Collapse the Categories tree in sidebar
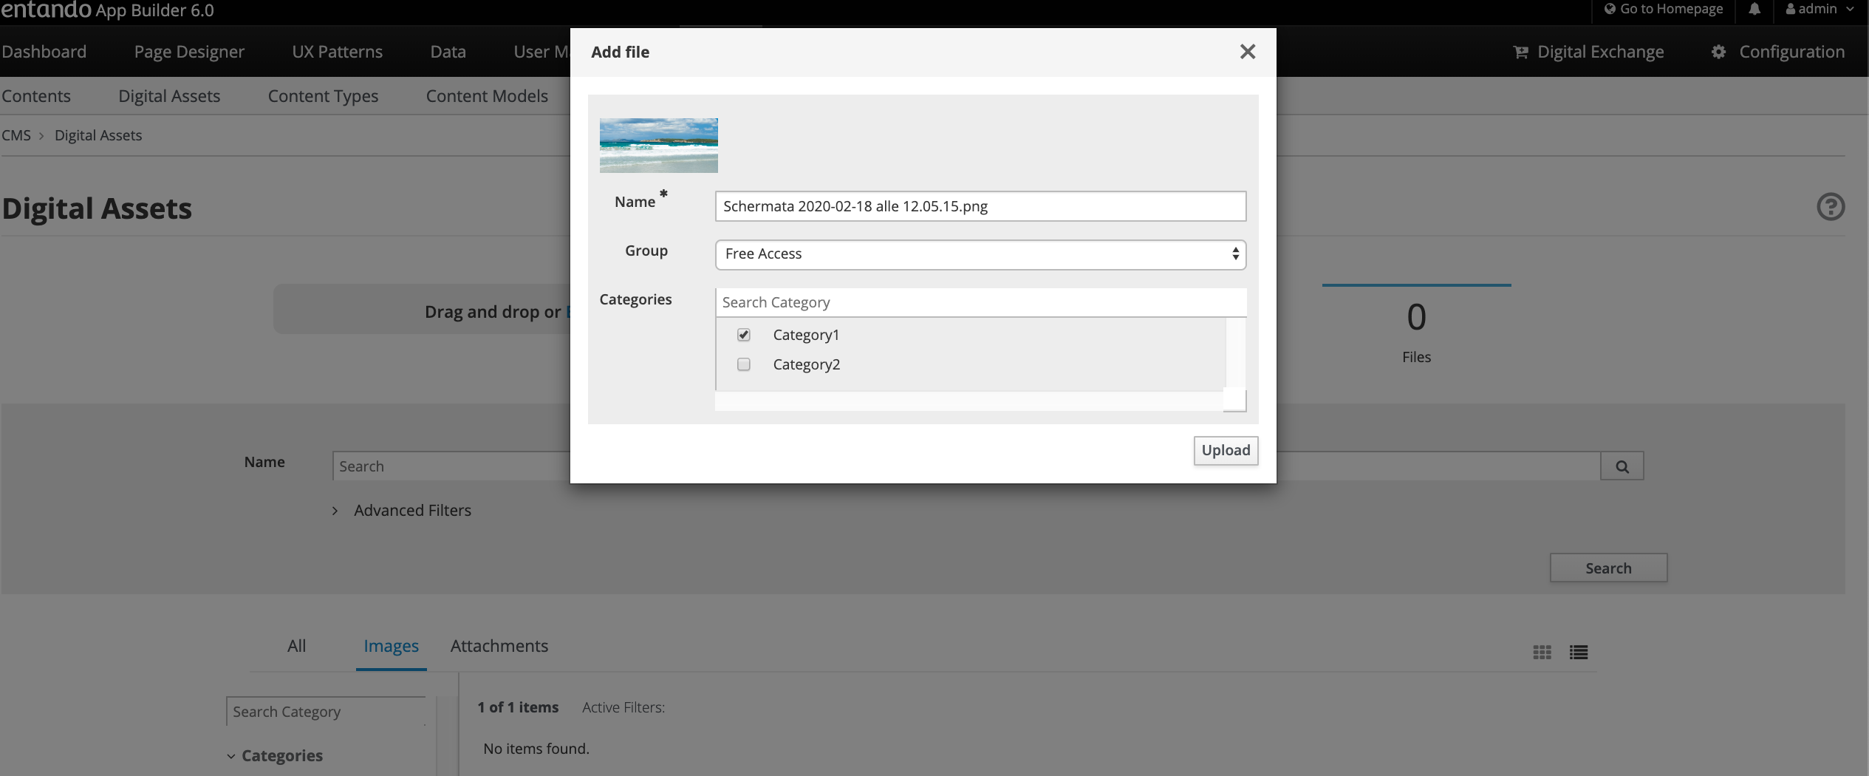Image resolution: width=1869 pixels, height=776 pixels. [x=231, y=756]
